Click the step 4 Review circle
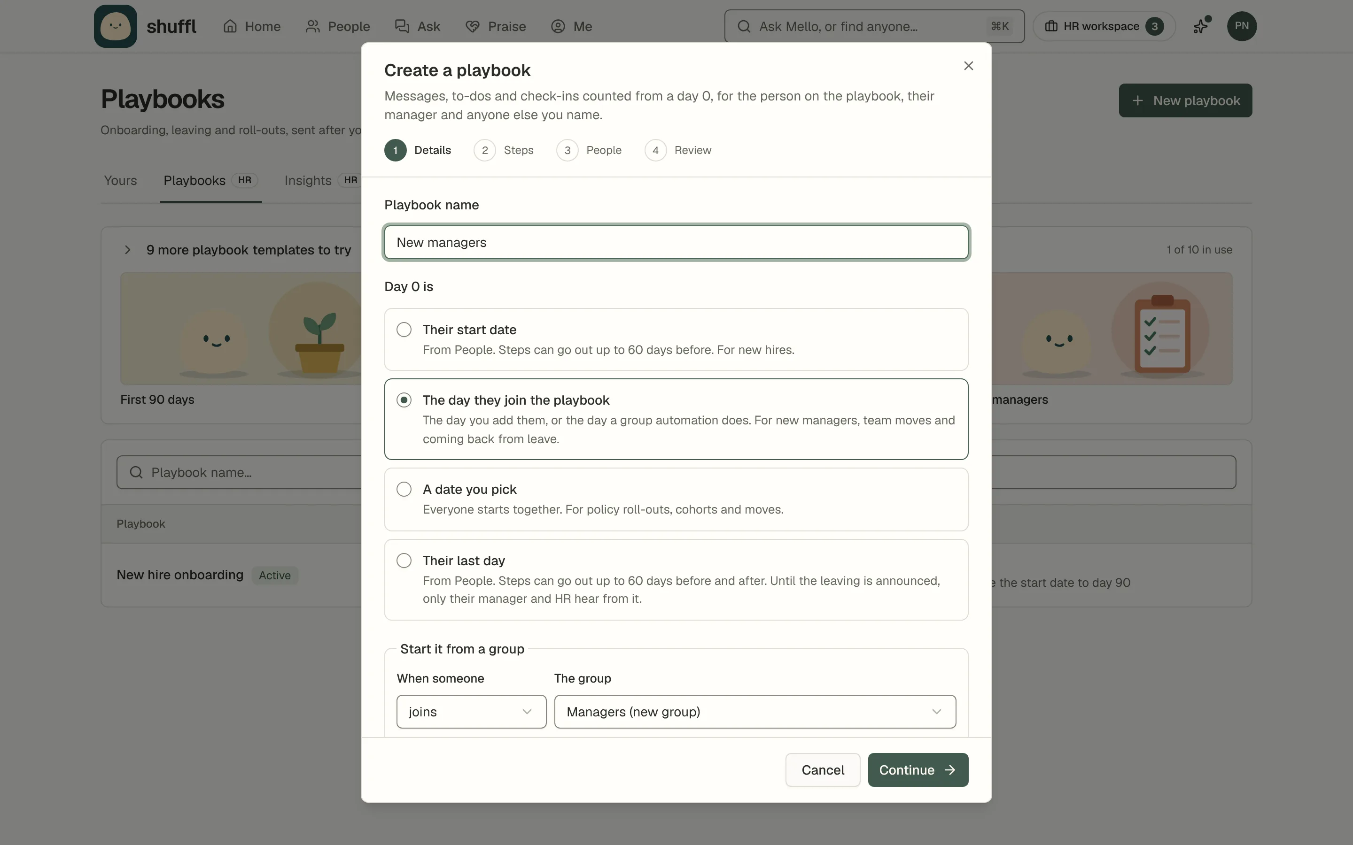Image resolution: width=1353 pixels, height=845 pixels. (655, 150)
